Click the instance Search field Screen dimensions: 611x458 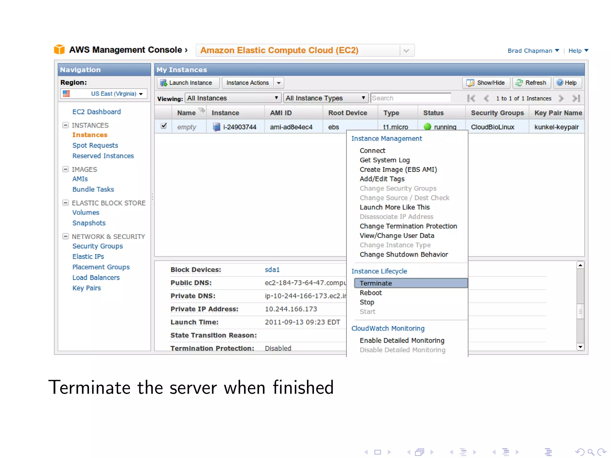(x=411, y=98)
